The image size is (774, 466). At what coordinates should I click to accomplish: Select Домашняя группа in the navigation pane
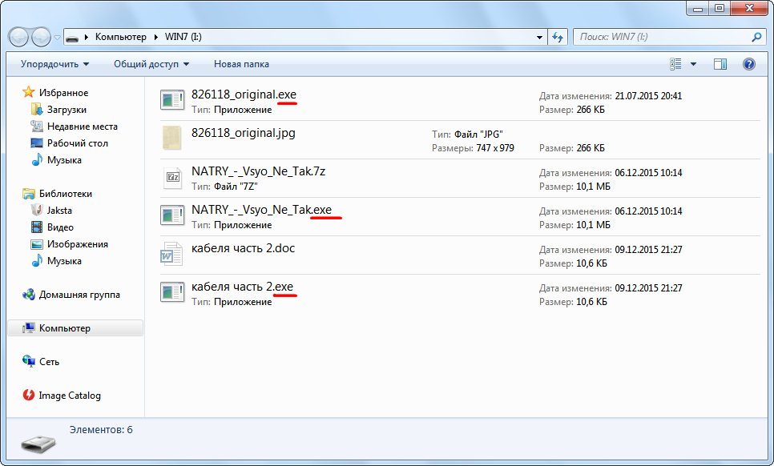pyautogui.click(x=79, y=295)
